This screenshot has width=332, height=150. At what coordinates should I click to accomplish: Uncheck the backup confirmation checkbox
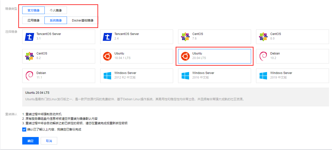coord(24,129)
